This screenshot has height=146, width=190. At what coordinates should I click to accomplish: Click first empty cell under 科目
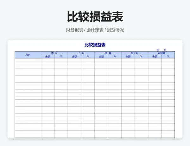28,60
